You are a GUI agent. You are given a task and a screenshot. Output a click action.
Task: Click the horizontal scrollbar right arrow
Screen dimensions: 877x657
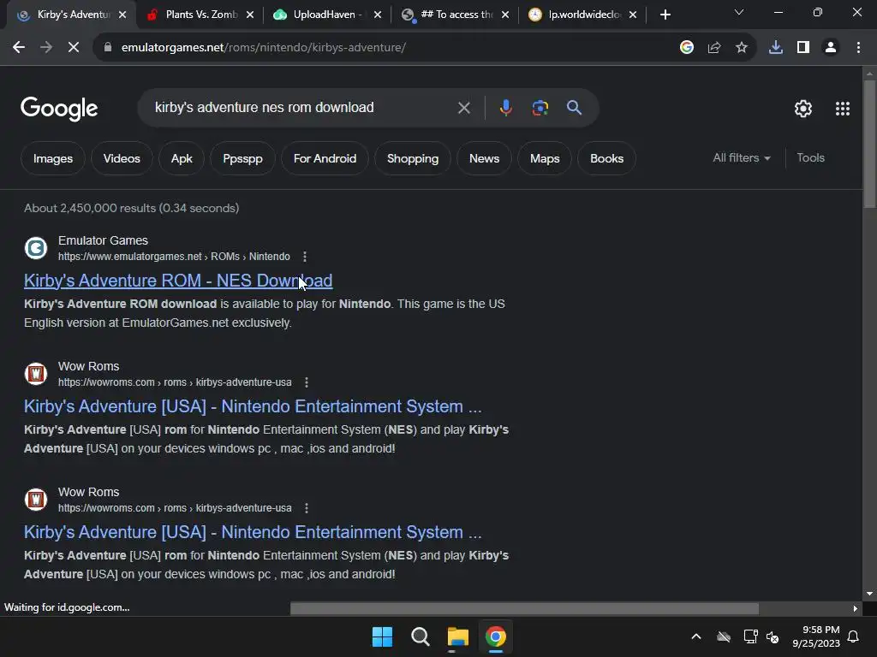click(856, 608)
